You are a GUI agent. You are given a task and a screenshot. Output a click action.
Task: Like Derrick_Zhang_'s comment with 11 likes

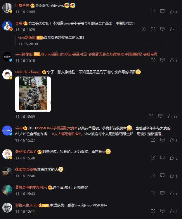click(x=169, y=116)
